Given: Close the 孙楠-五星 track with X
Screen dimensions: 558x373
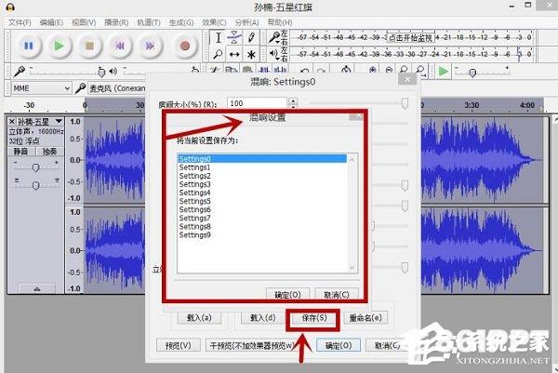Looking at the screenshot, I should coord(12,122).
